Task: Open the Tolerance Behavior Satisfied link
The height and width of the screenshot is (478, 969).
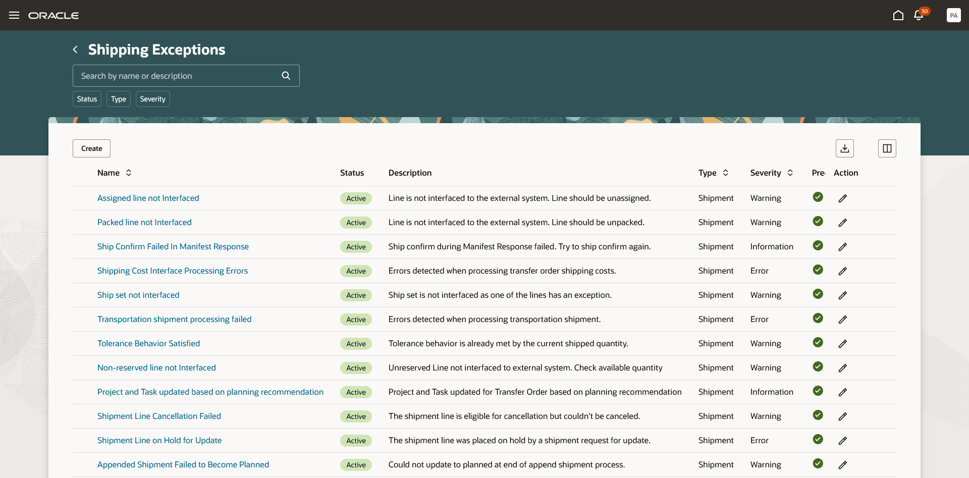Action: [148, 343]
